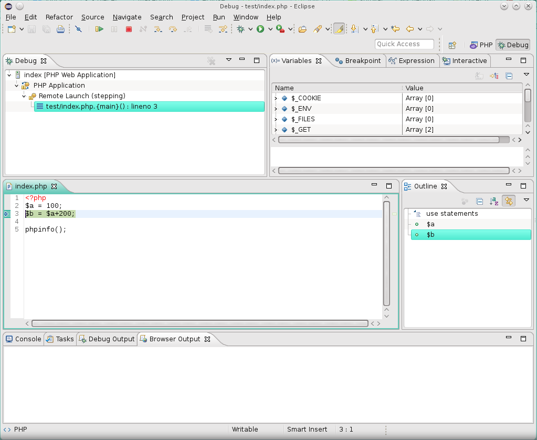Click the Step Over icon
Screen dimensions: 537x440
point(172,29)
